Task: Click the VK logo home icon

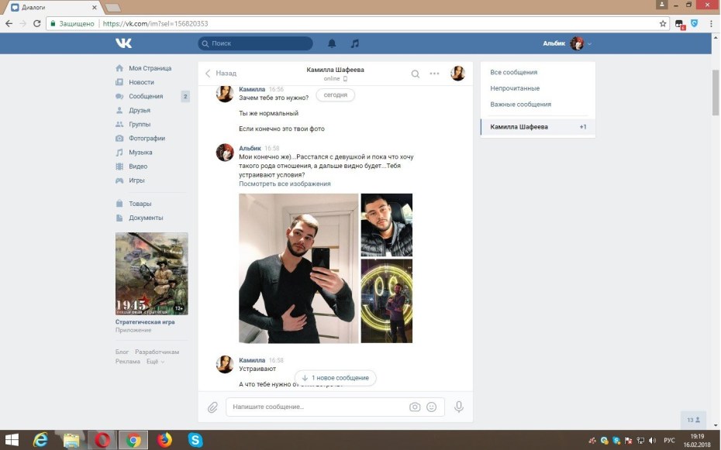Action: [x=124, y=43]
